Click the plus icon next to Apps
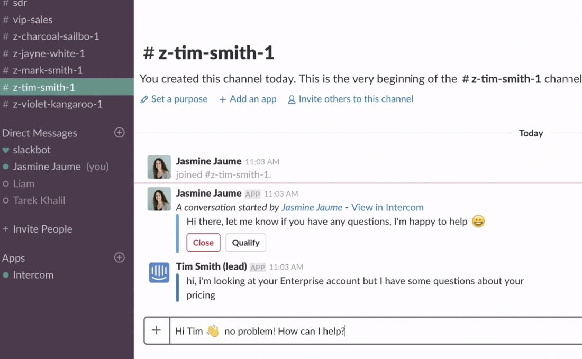This screenshot has width=582, height=359. (119, 257)
